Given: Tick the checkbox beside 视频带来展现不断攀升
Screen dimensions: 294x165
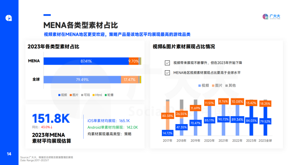Looking at the screenshot, I should tap(167, 63).
